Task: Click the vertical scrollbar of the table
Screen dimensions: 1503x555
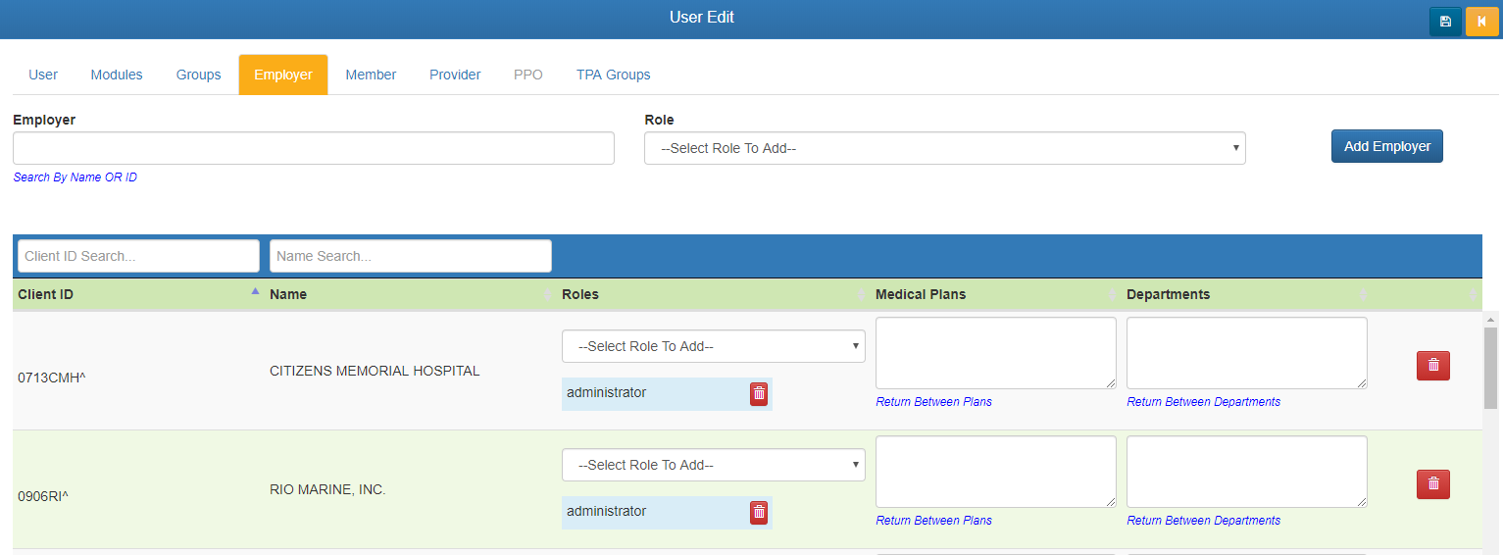Action: point(1490,367)
